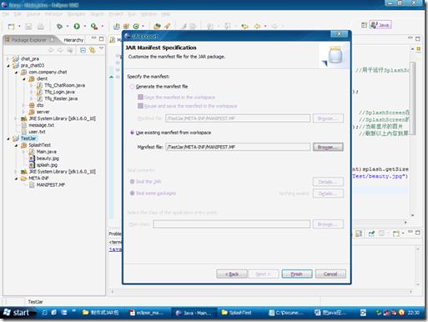
Task: Click the Print icon in Eclipse toolbar
Action: pos(41,27)
